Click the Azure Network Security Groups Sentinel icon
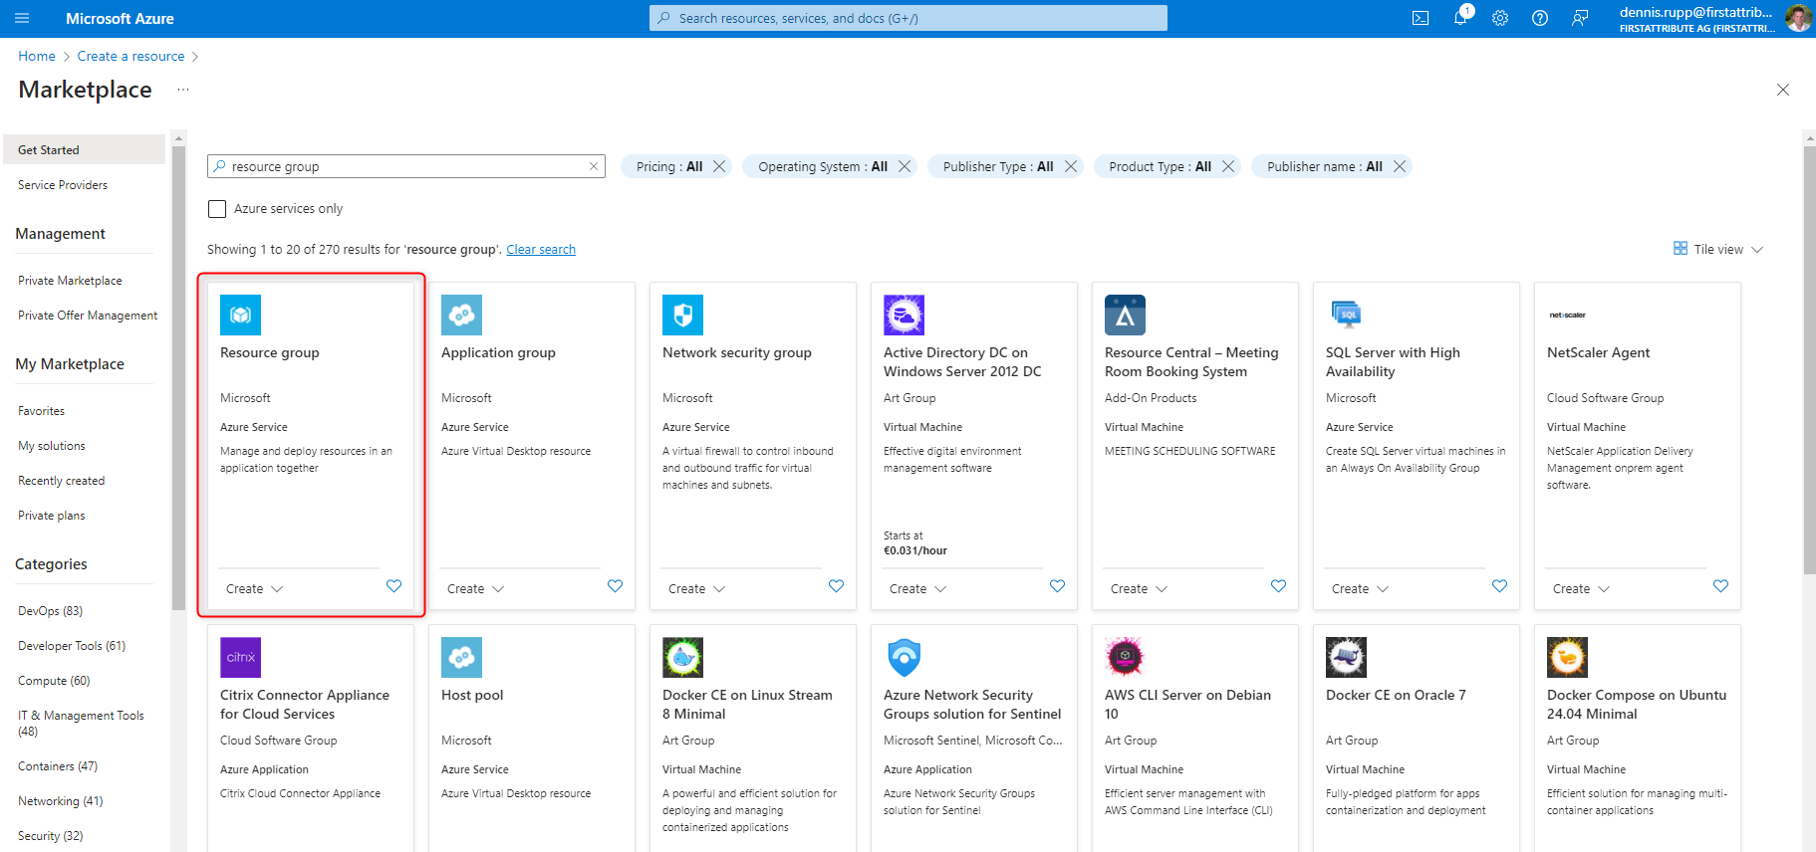 [x=904, y=657]
